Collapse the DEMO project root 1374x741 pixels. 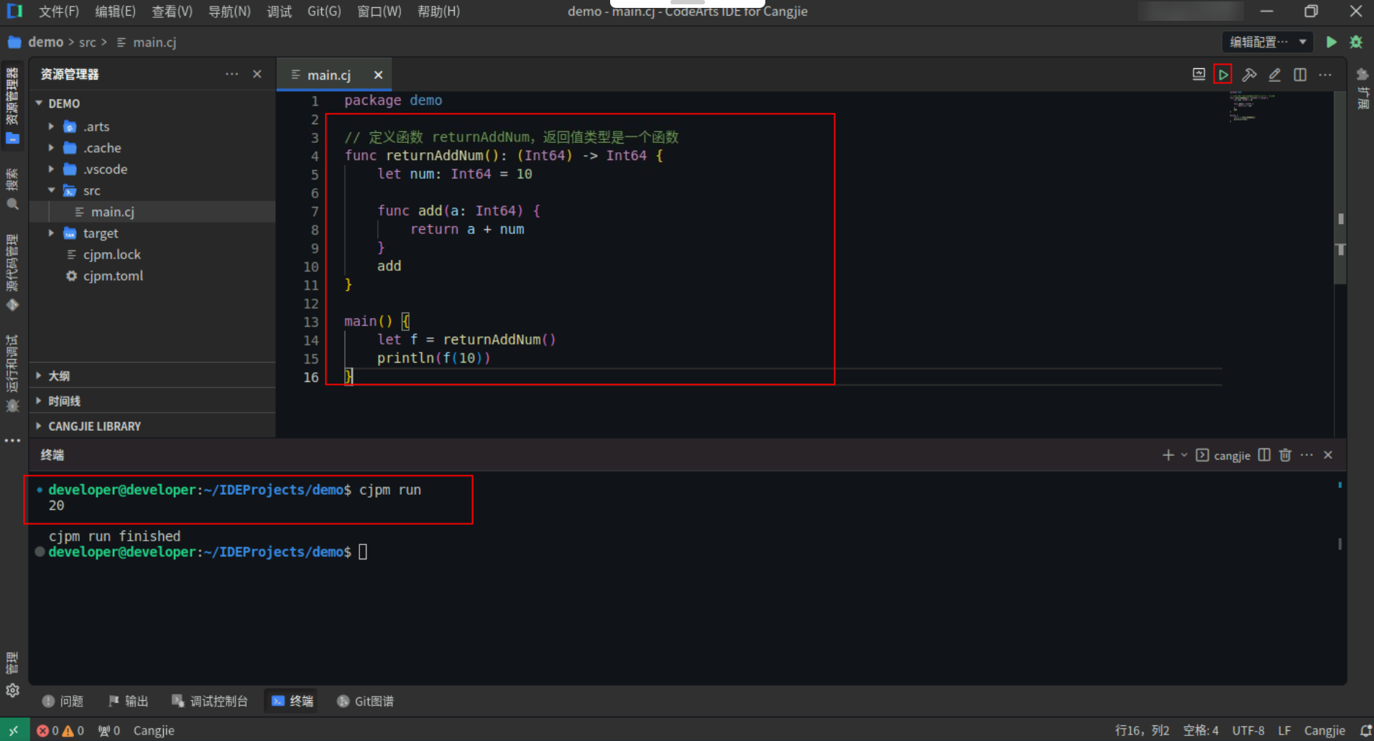click(x=39, y=103)
